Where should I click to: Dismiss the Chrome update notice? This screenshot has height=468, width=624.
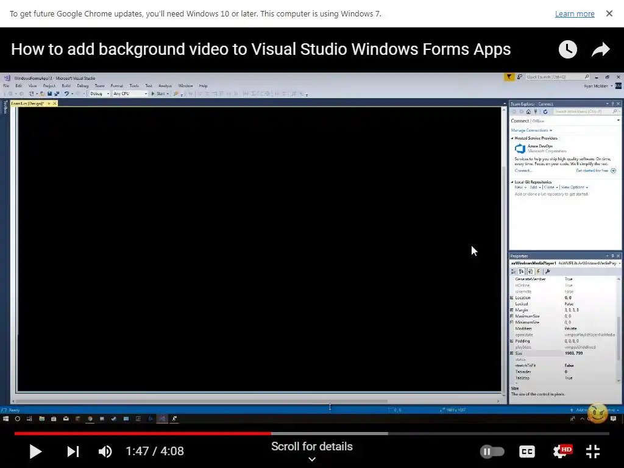click(x=609, y=13)
